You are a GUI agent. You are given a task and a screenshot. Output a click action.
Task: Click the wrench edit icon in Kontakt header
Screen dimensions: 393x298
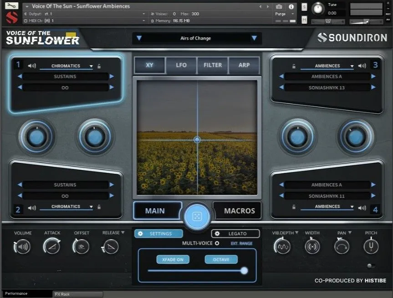pos(11,5)
